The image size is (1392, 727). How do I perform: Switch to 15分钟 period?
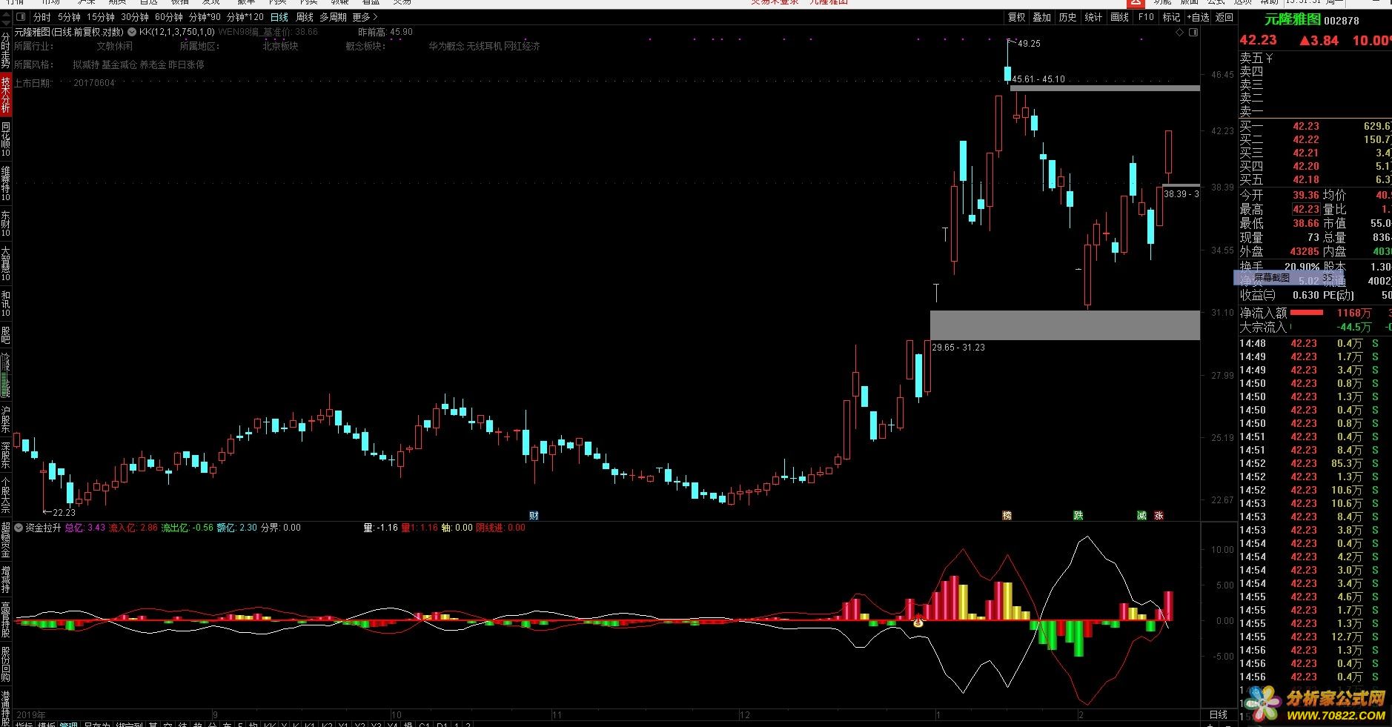(101, 16)
